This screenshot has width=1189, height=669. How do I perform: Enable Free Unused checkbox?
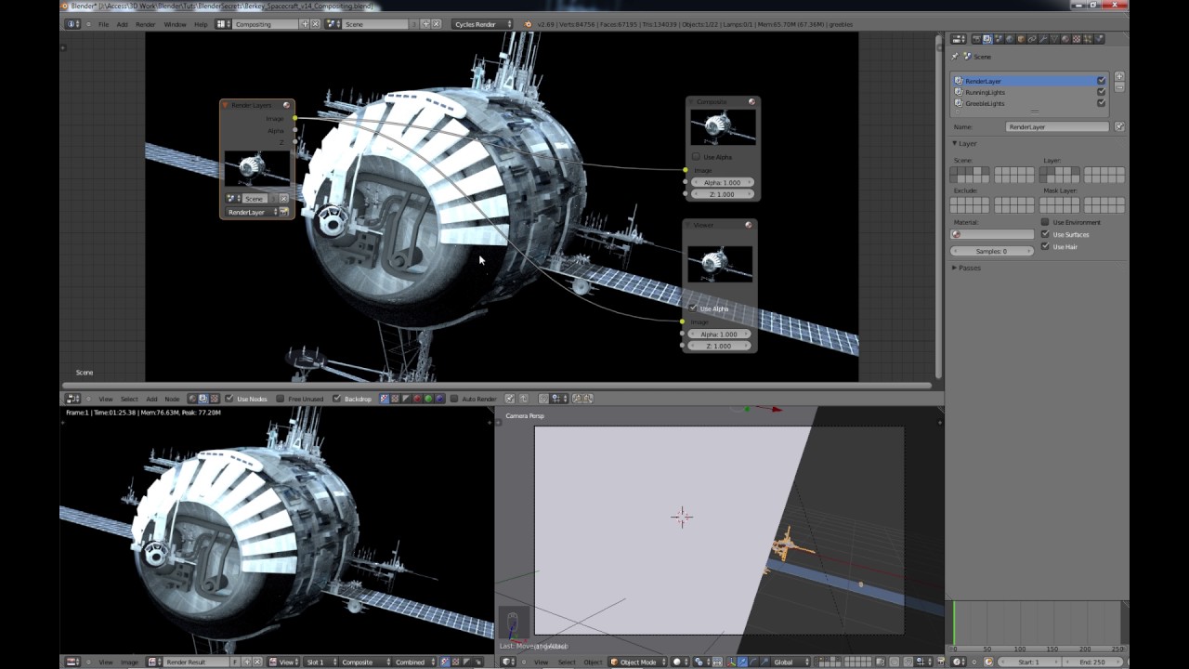[281, 399]
